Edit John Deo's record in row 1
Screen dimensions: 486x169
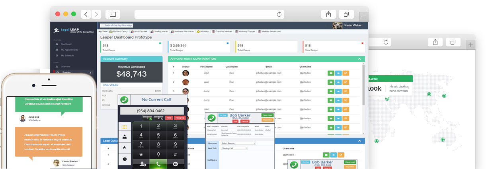[x=345, y=73]
